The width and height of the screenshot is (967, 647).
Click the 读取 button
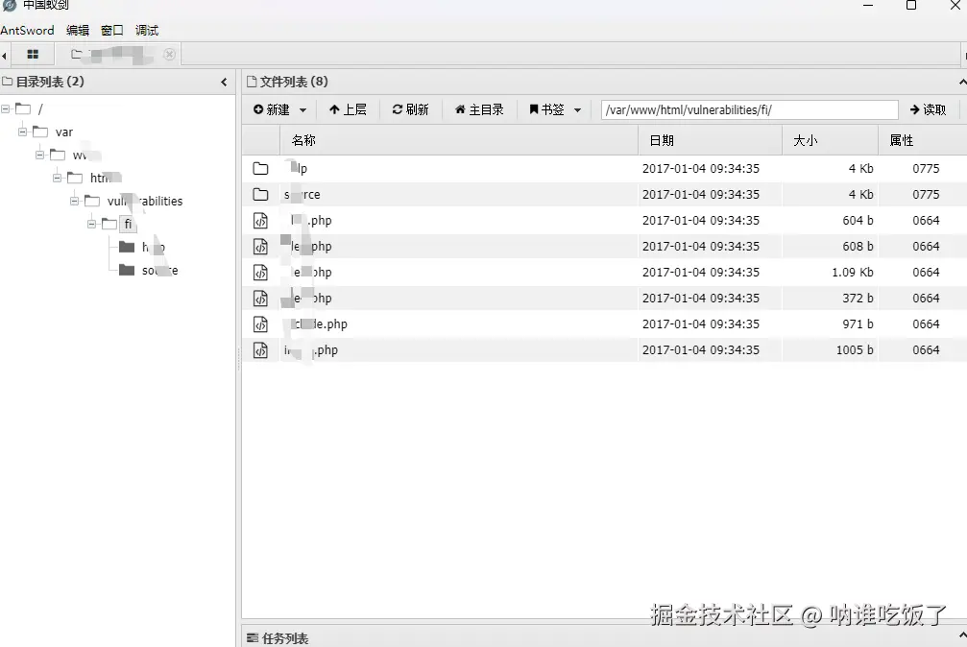tap(928, 109)
